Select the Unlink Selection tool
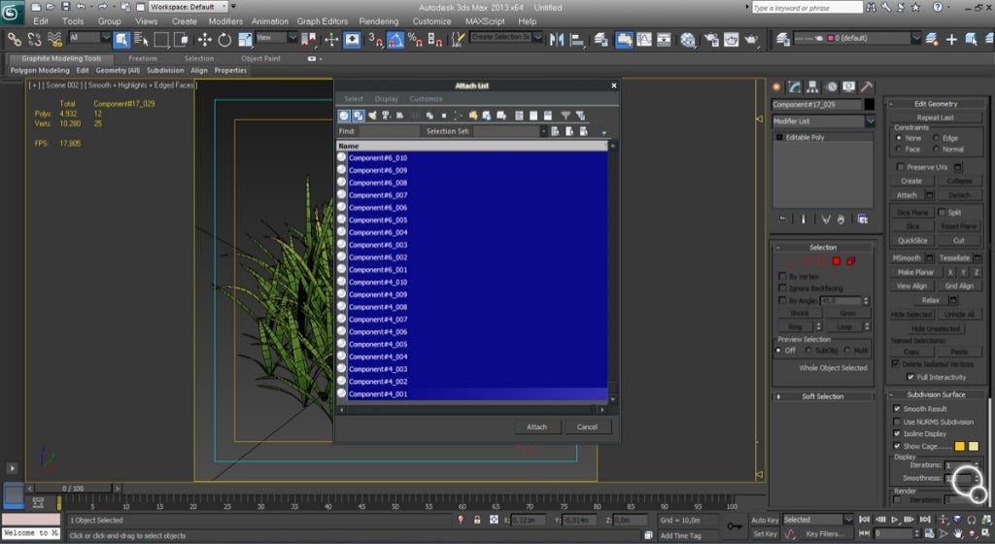This screenshot has height=544, width=995. [34, 39]
